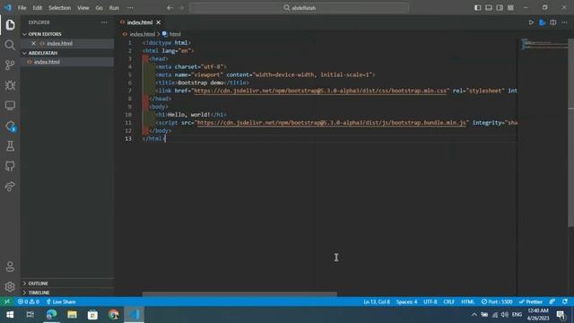The height and width of the screenshot is (323, 574).
Task: Click the feedback icon next to Prettier
Action: point(552,301)
